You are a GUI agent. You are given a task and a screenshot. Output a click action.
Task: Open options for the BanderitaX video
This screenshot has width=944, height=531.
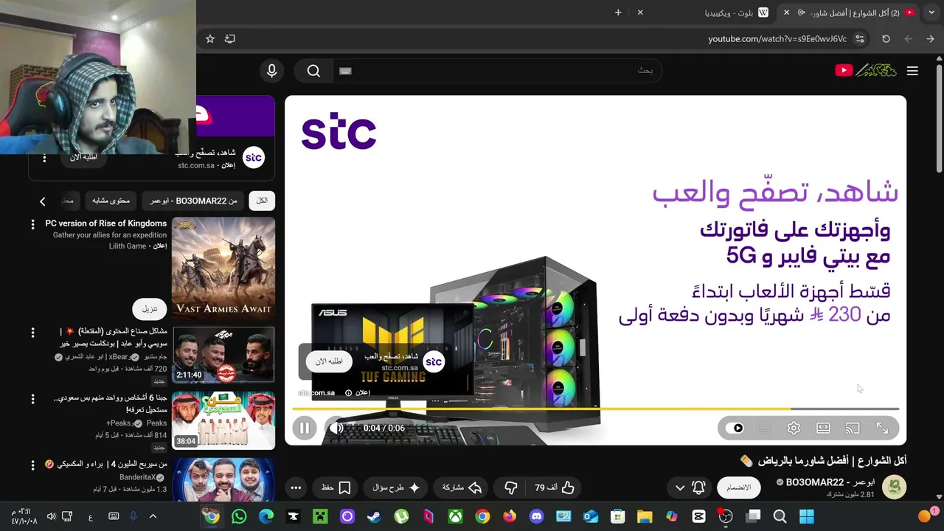pyautogui.click(x=32, y=465)
